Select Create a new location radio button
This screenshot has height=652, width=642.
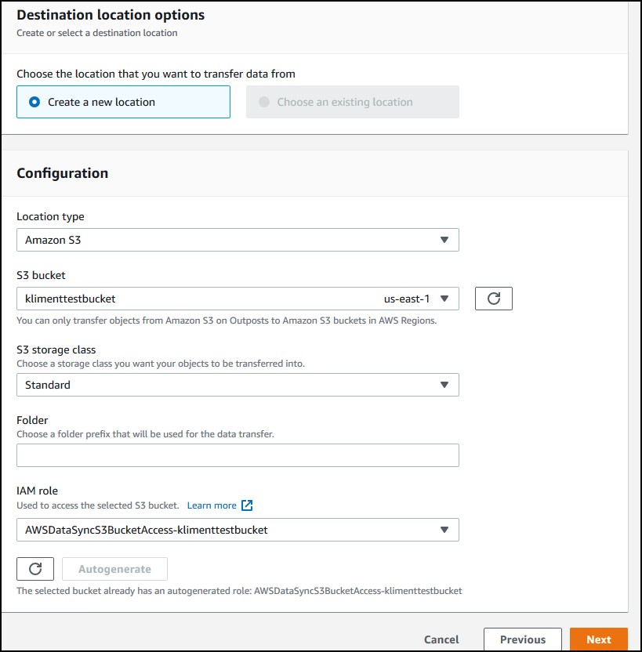34,102
